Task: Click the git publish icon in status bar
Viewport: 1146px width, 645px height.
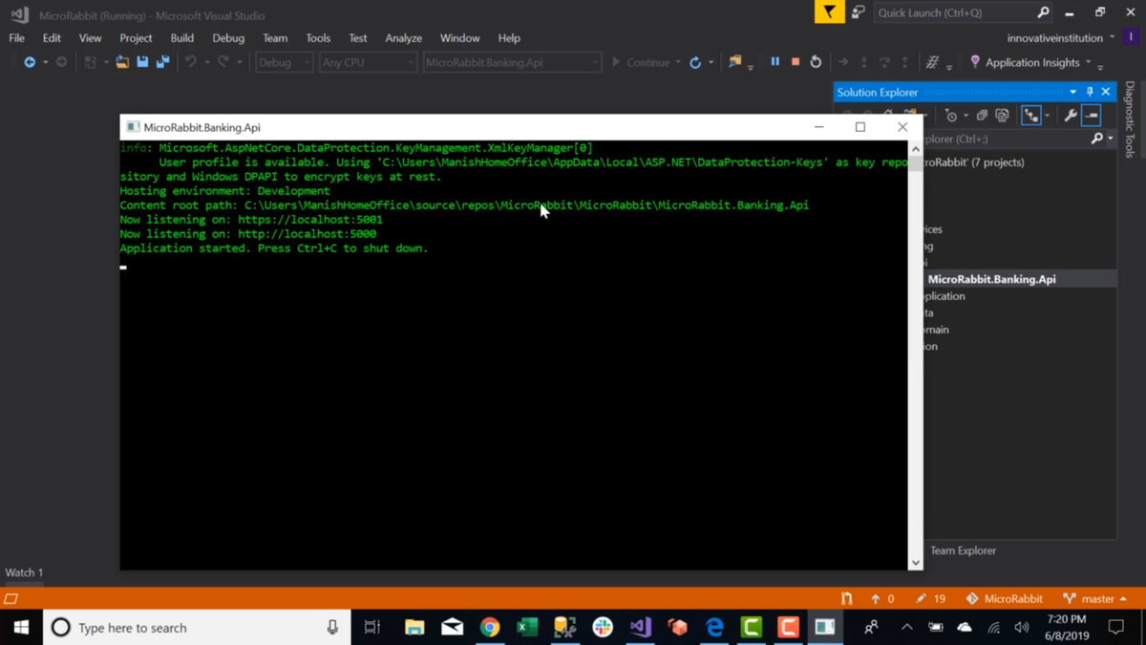Action: tap(846, 599)
